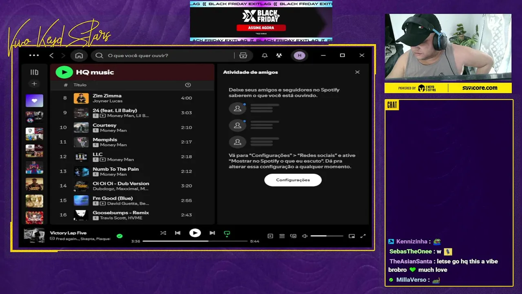Screen dimensions: 522x294
Task: Open the queue icon
Action: coord(282,236)
